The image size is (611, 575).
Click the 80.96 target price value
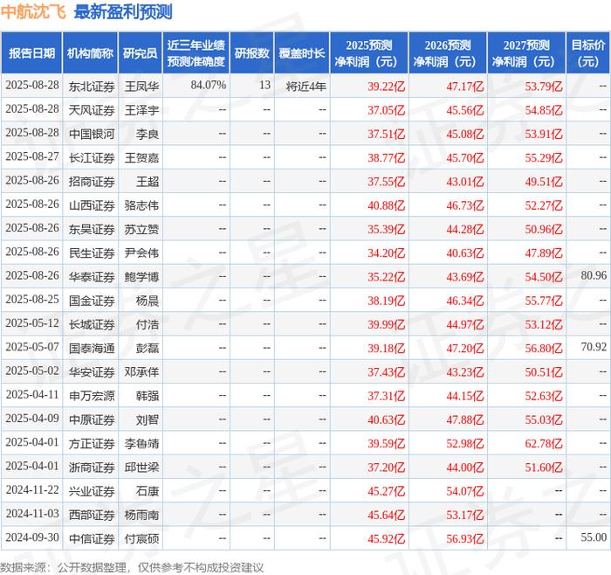click(x=594, y=275)
